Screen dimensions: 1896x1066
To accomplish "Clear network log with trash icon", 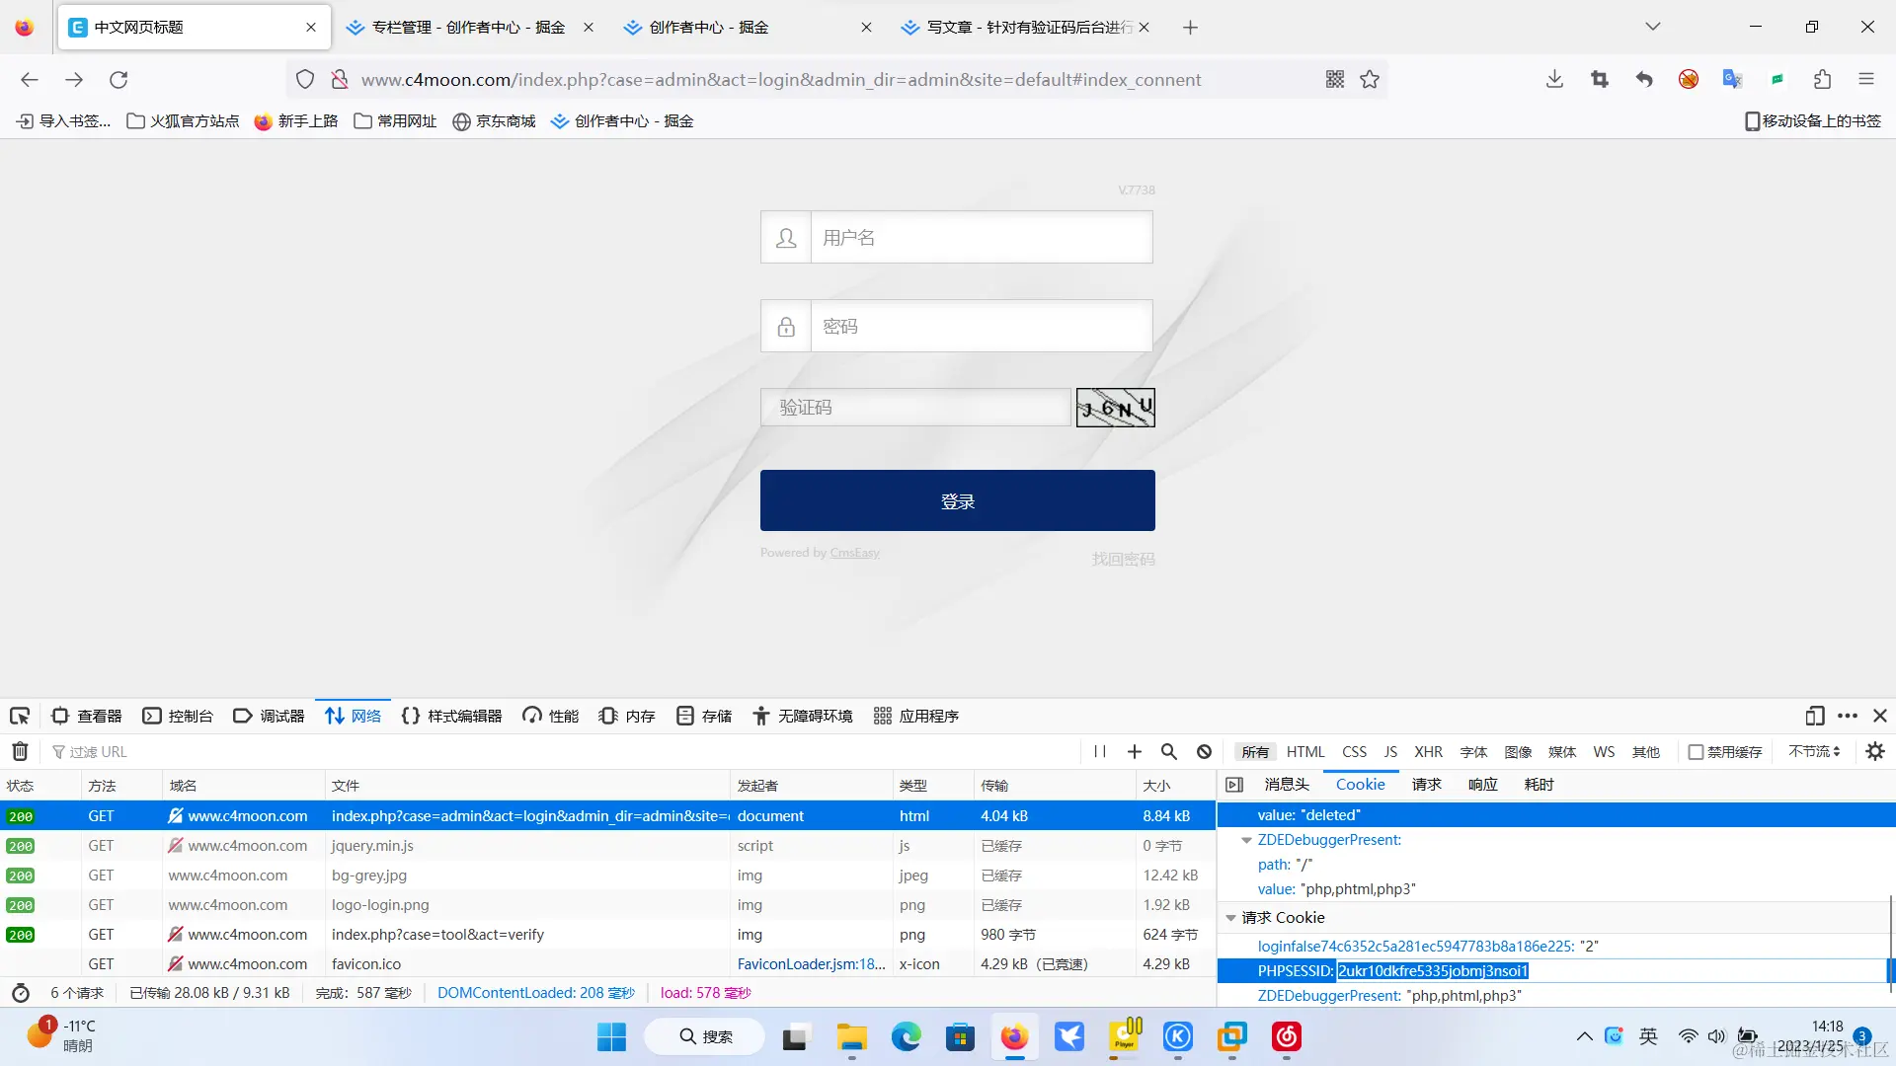I will pyautogui.click(x=20, y=751).
